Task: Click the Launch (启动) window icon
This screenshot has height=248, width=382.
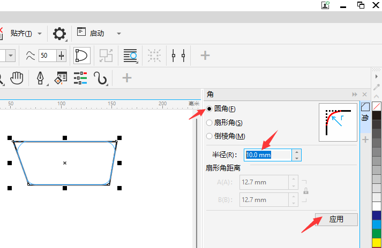Action: click(x=81, y=32)
